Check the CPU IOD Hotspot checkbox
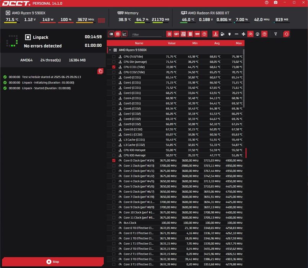 point(114,150)
